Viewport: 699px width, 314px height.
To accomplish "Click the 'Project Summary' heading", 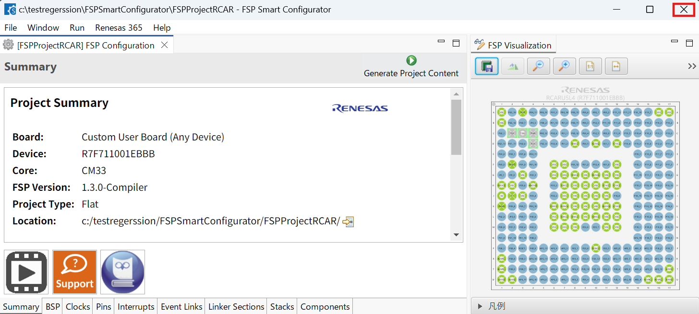I will [60, 103].
